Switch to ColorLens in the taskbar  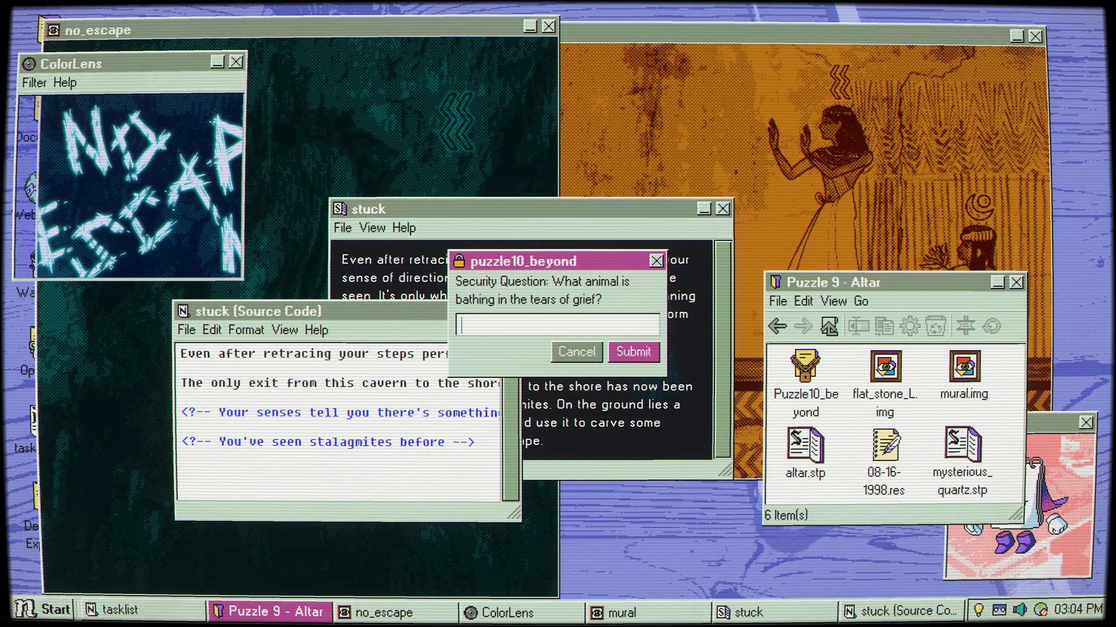523,612
